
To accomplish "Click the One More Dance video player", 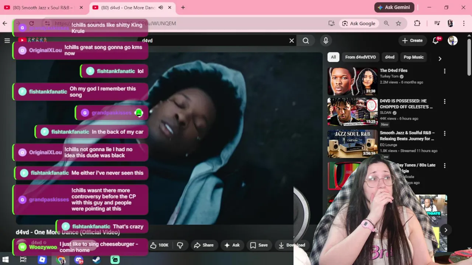I will coord(169,138).
